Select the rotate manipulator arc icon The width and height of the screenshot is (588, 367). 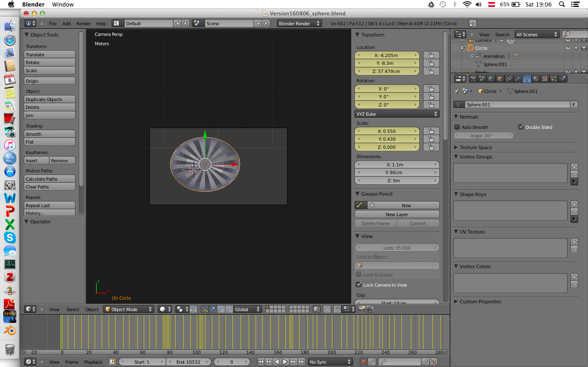coord(221,309)
